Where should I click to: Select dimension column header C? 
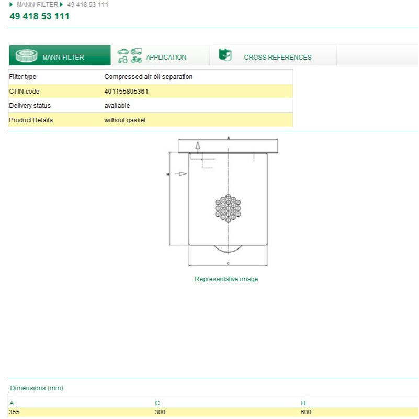[x=157, y=403]
